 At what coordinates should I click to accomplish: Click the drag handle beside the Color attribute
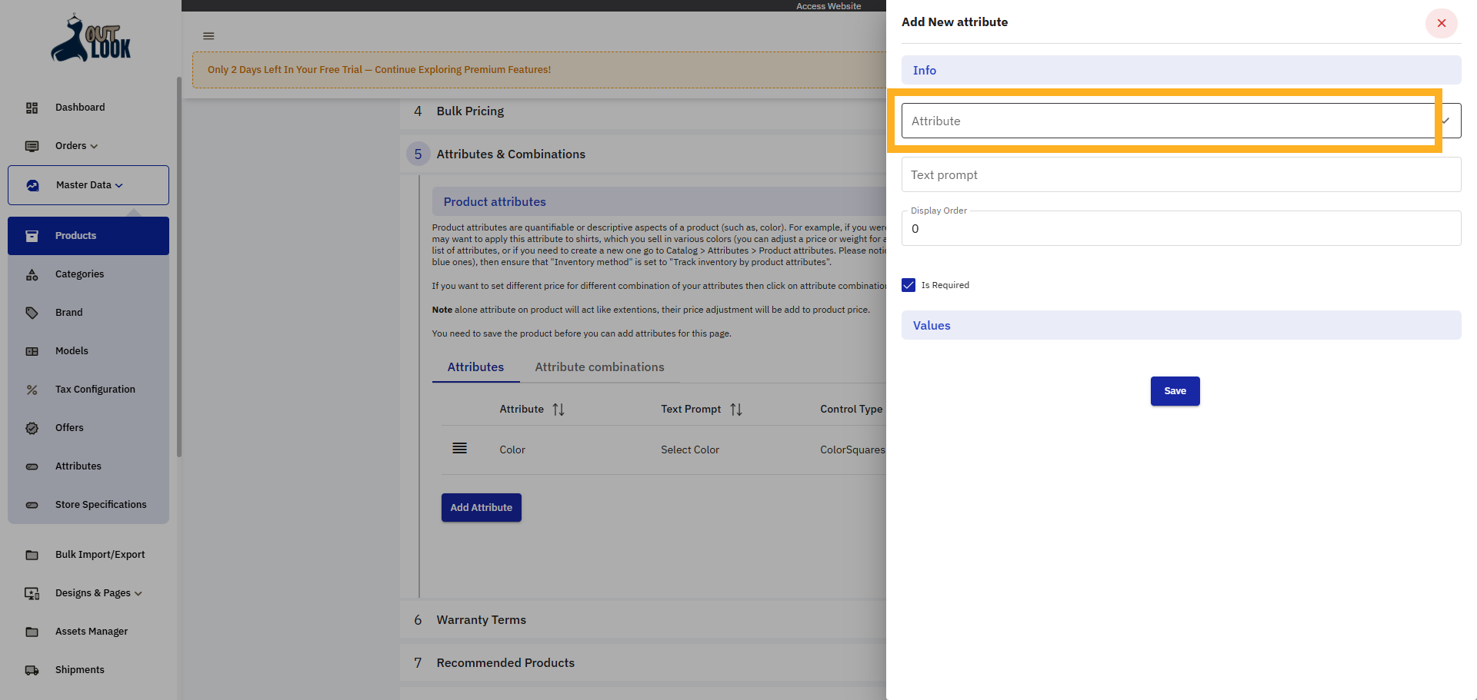click(x=459, y=448)
